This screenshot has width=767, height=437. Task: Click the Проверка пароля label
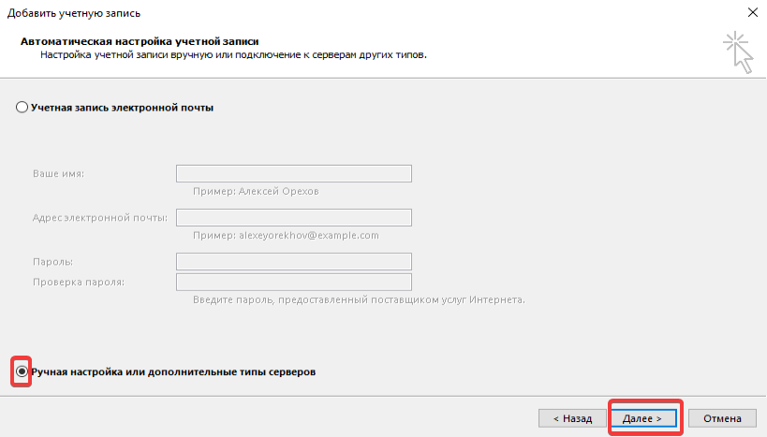click(79, 282)
